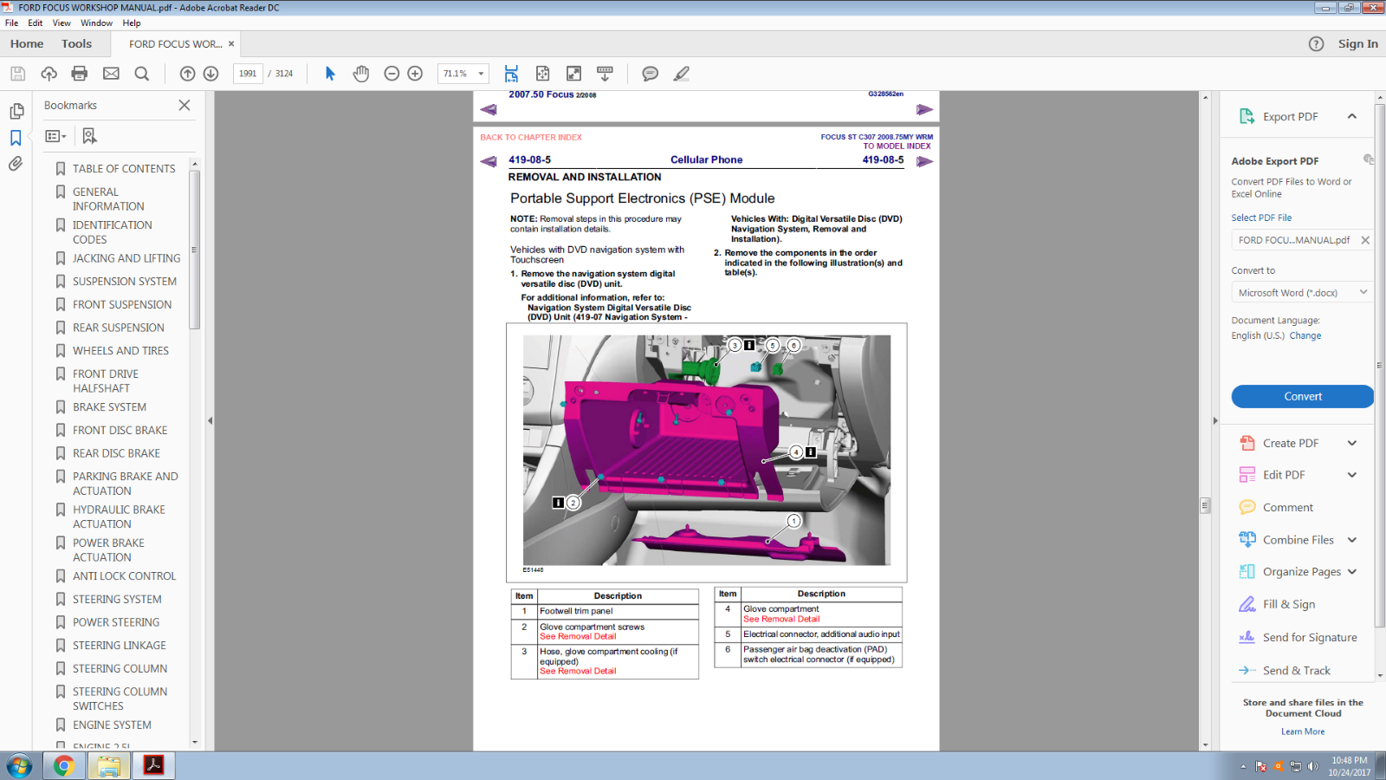Open Find text magnifier tool
This screenshot has width=1386, height=780.
coord(142,74)
